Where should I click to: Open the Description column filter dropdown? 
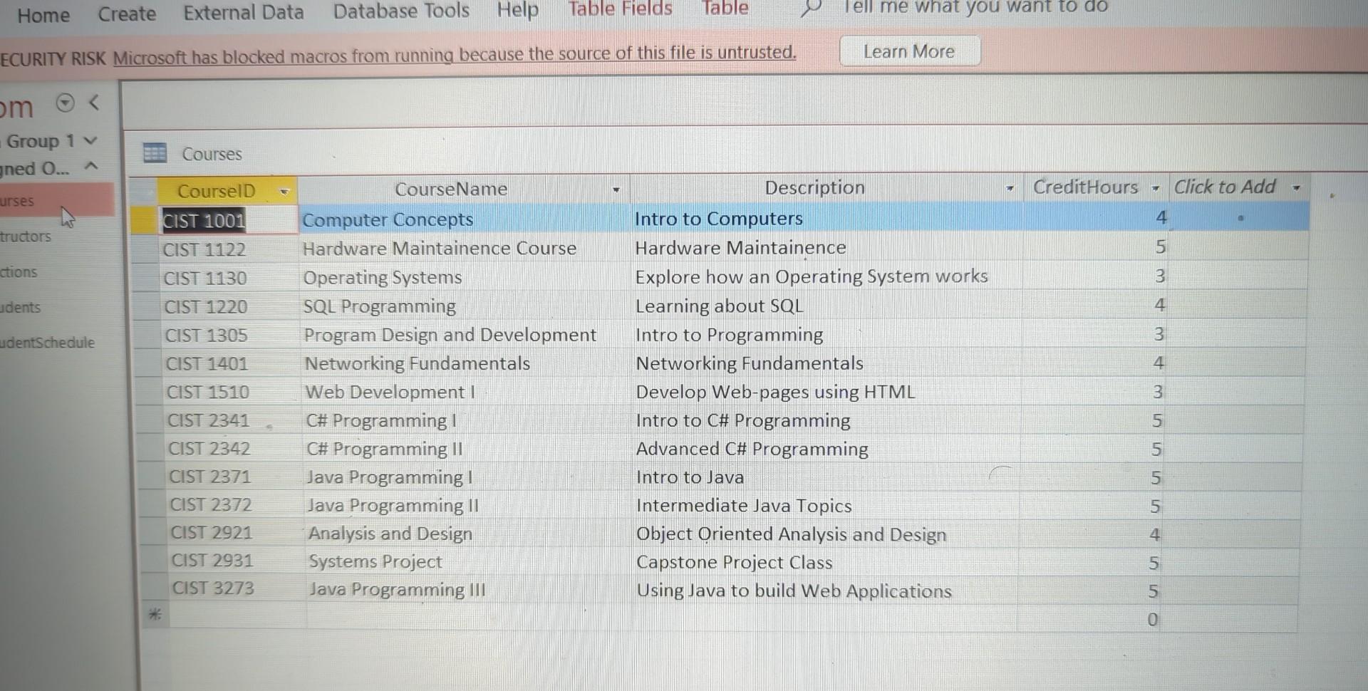click(x=1011, y=188)
